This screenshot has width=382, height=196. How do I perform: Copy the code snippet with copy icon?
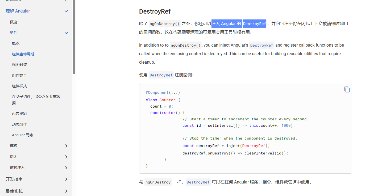tap(347, 89)
